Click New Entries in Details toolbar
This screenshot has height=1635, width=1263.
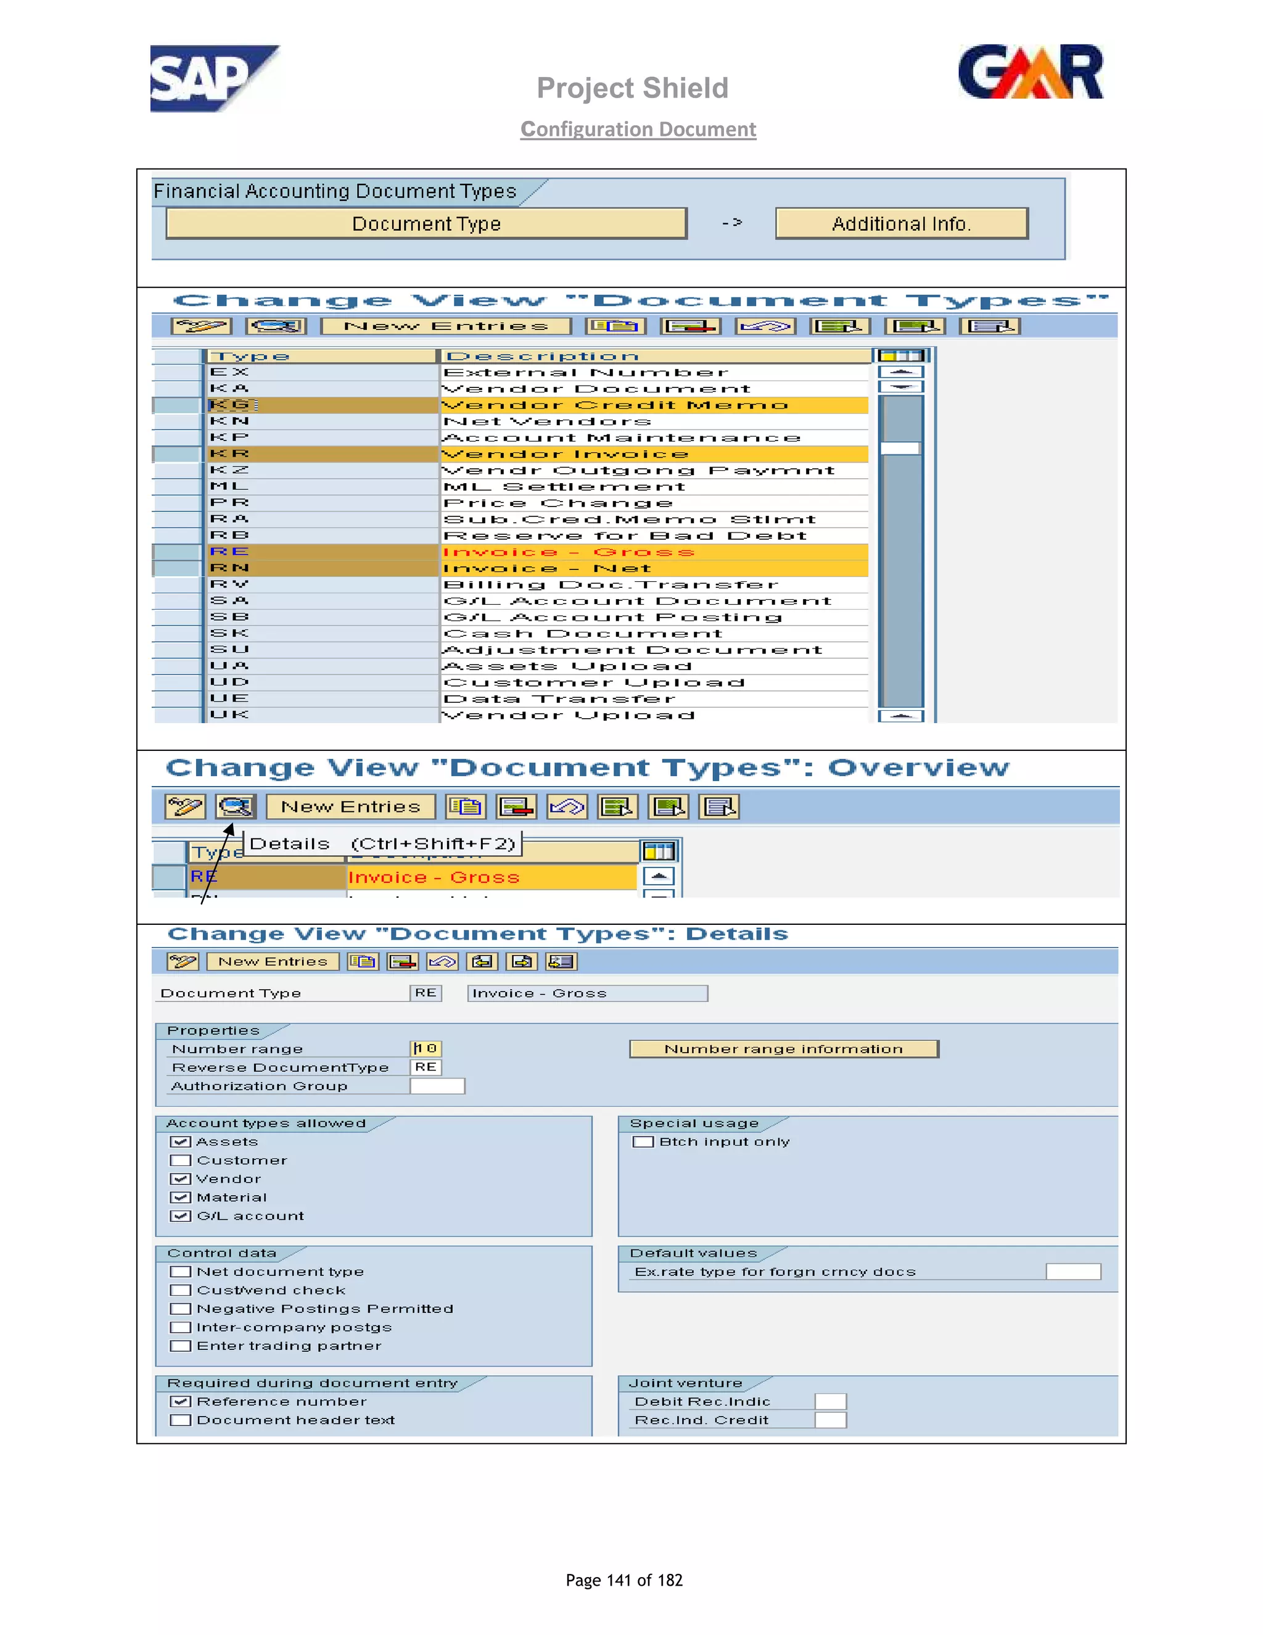click(273, 962)
